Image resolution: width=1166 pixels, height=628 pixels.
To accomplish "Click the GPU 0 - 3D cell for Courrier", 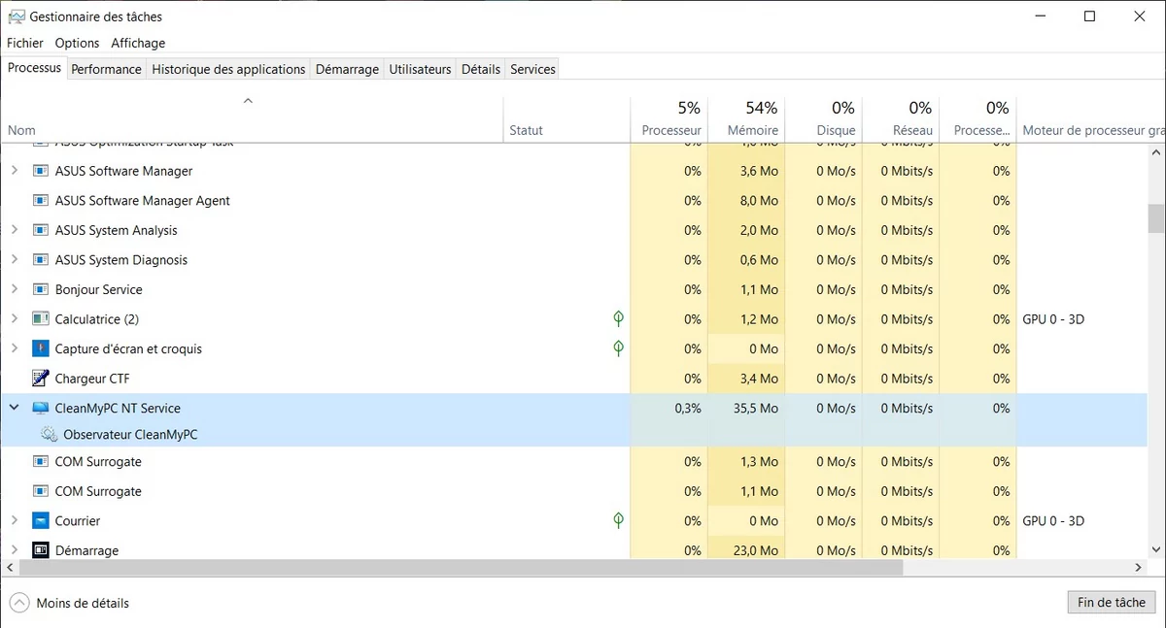I will pos(1053,521).
